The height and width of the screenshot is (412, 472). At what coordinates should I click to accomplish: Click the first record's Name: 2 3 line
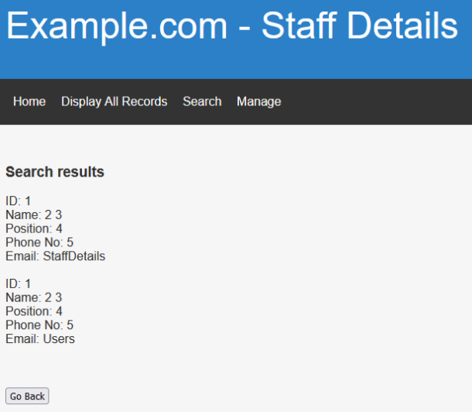tap(33, 215)
